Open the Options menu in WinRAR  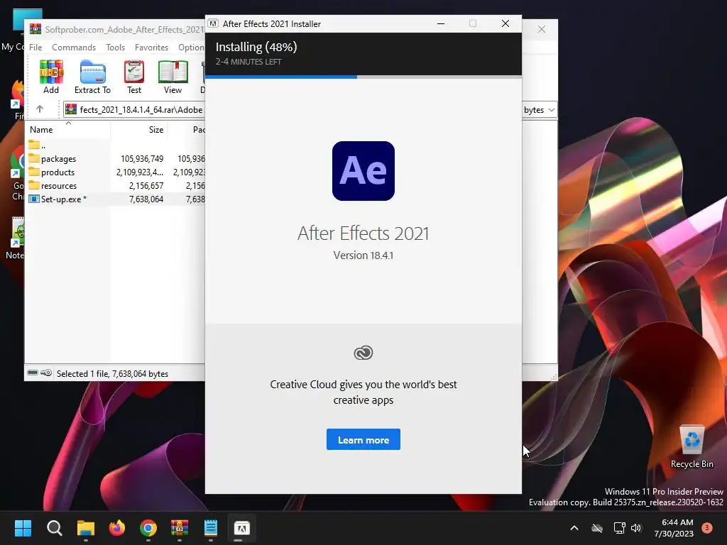[191, 48]
